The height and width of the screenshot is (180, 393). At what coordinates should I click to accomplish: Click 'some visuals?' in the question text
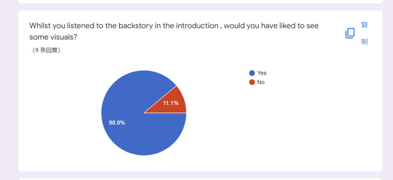53,37
